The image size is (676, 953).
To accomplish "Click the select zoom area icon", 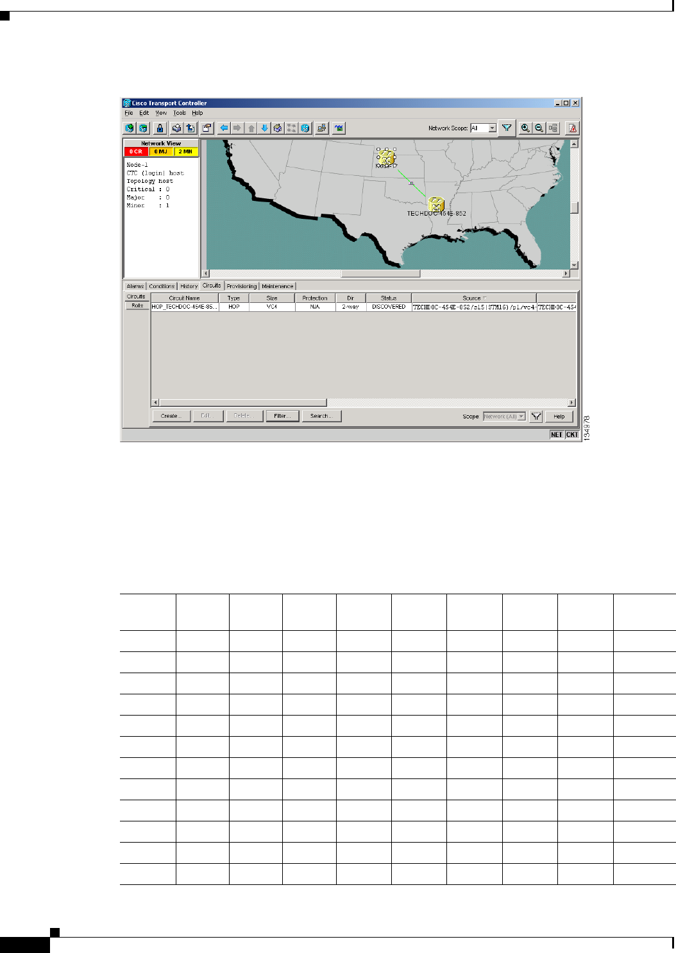I will click(x=553, y=128).
